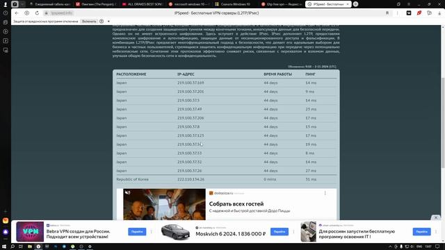Go back using the browser back arrow
This screenshot has width=445, height=250.
pyautogui.click(x=17, y=13)
